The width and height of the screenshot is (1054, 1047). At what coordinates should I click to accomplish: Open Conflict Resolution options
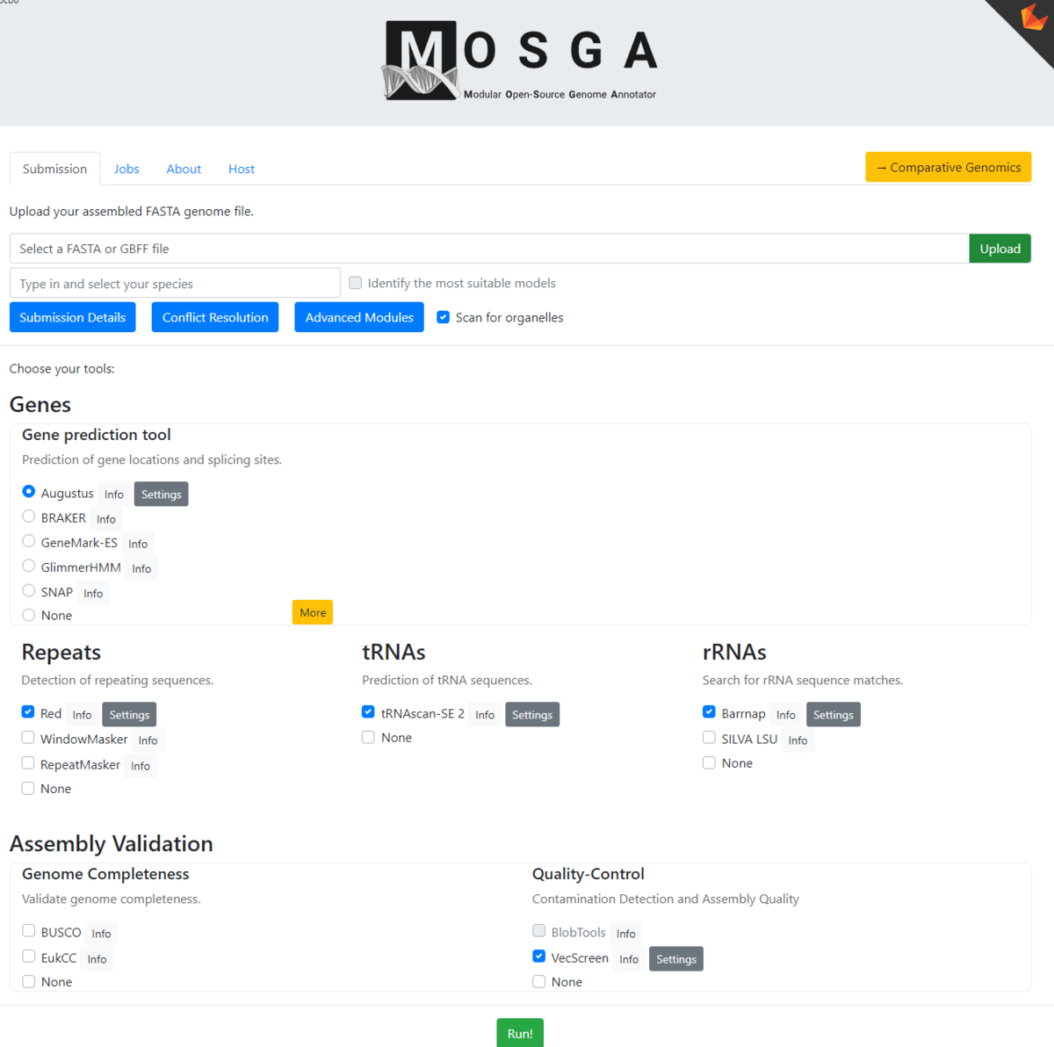pos(215,317)
